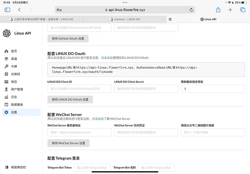Viewport: 250px width, 174px height.
Task: Open the 用户管理 user icon
Action: [x=7, y=89]
